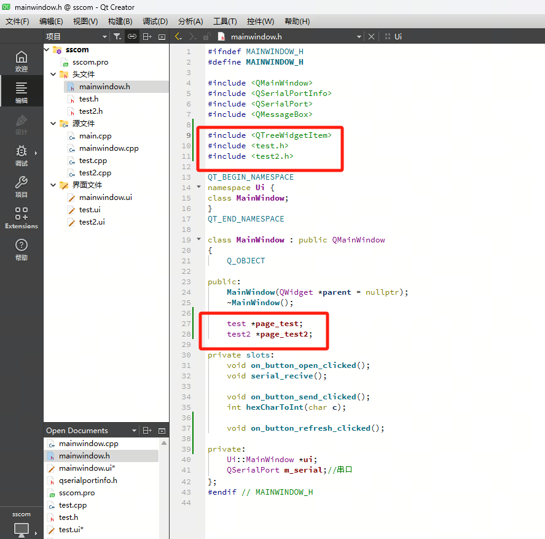Viewport: 545px width, 539px height.
Task: Go back in editor navigation history
Action: 178,36
